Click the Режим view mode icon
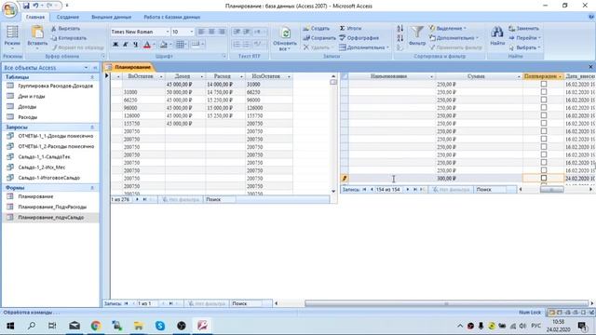 tap(12, 32)
